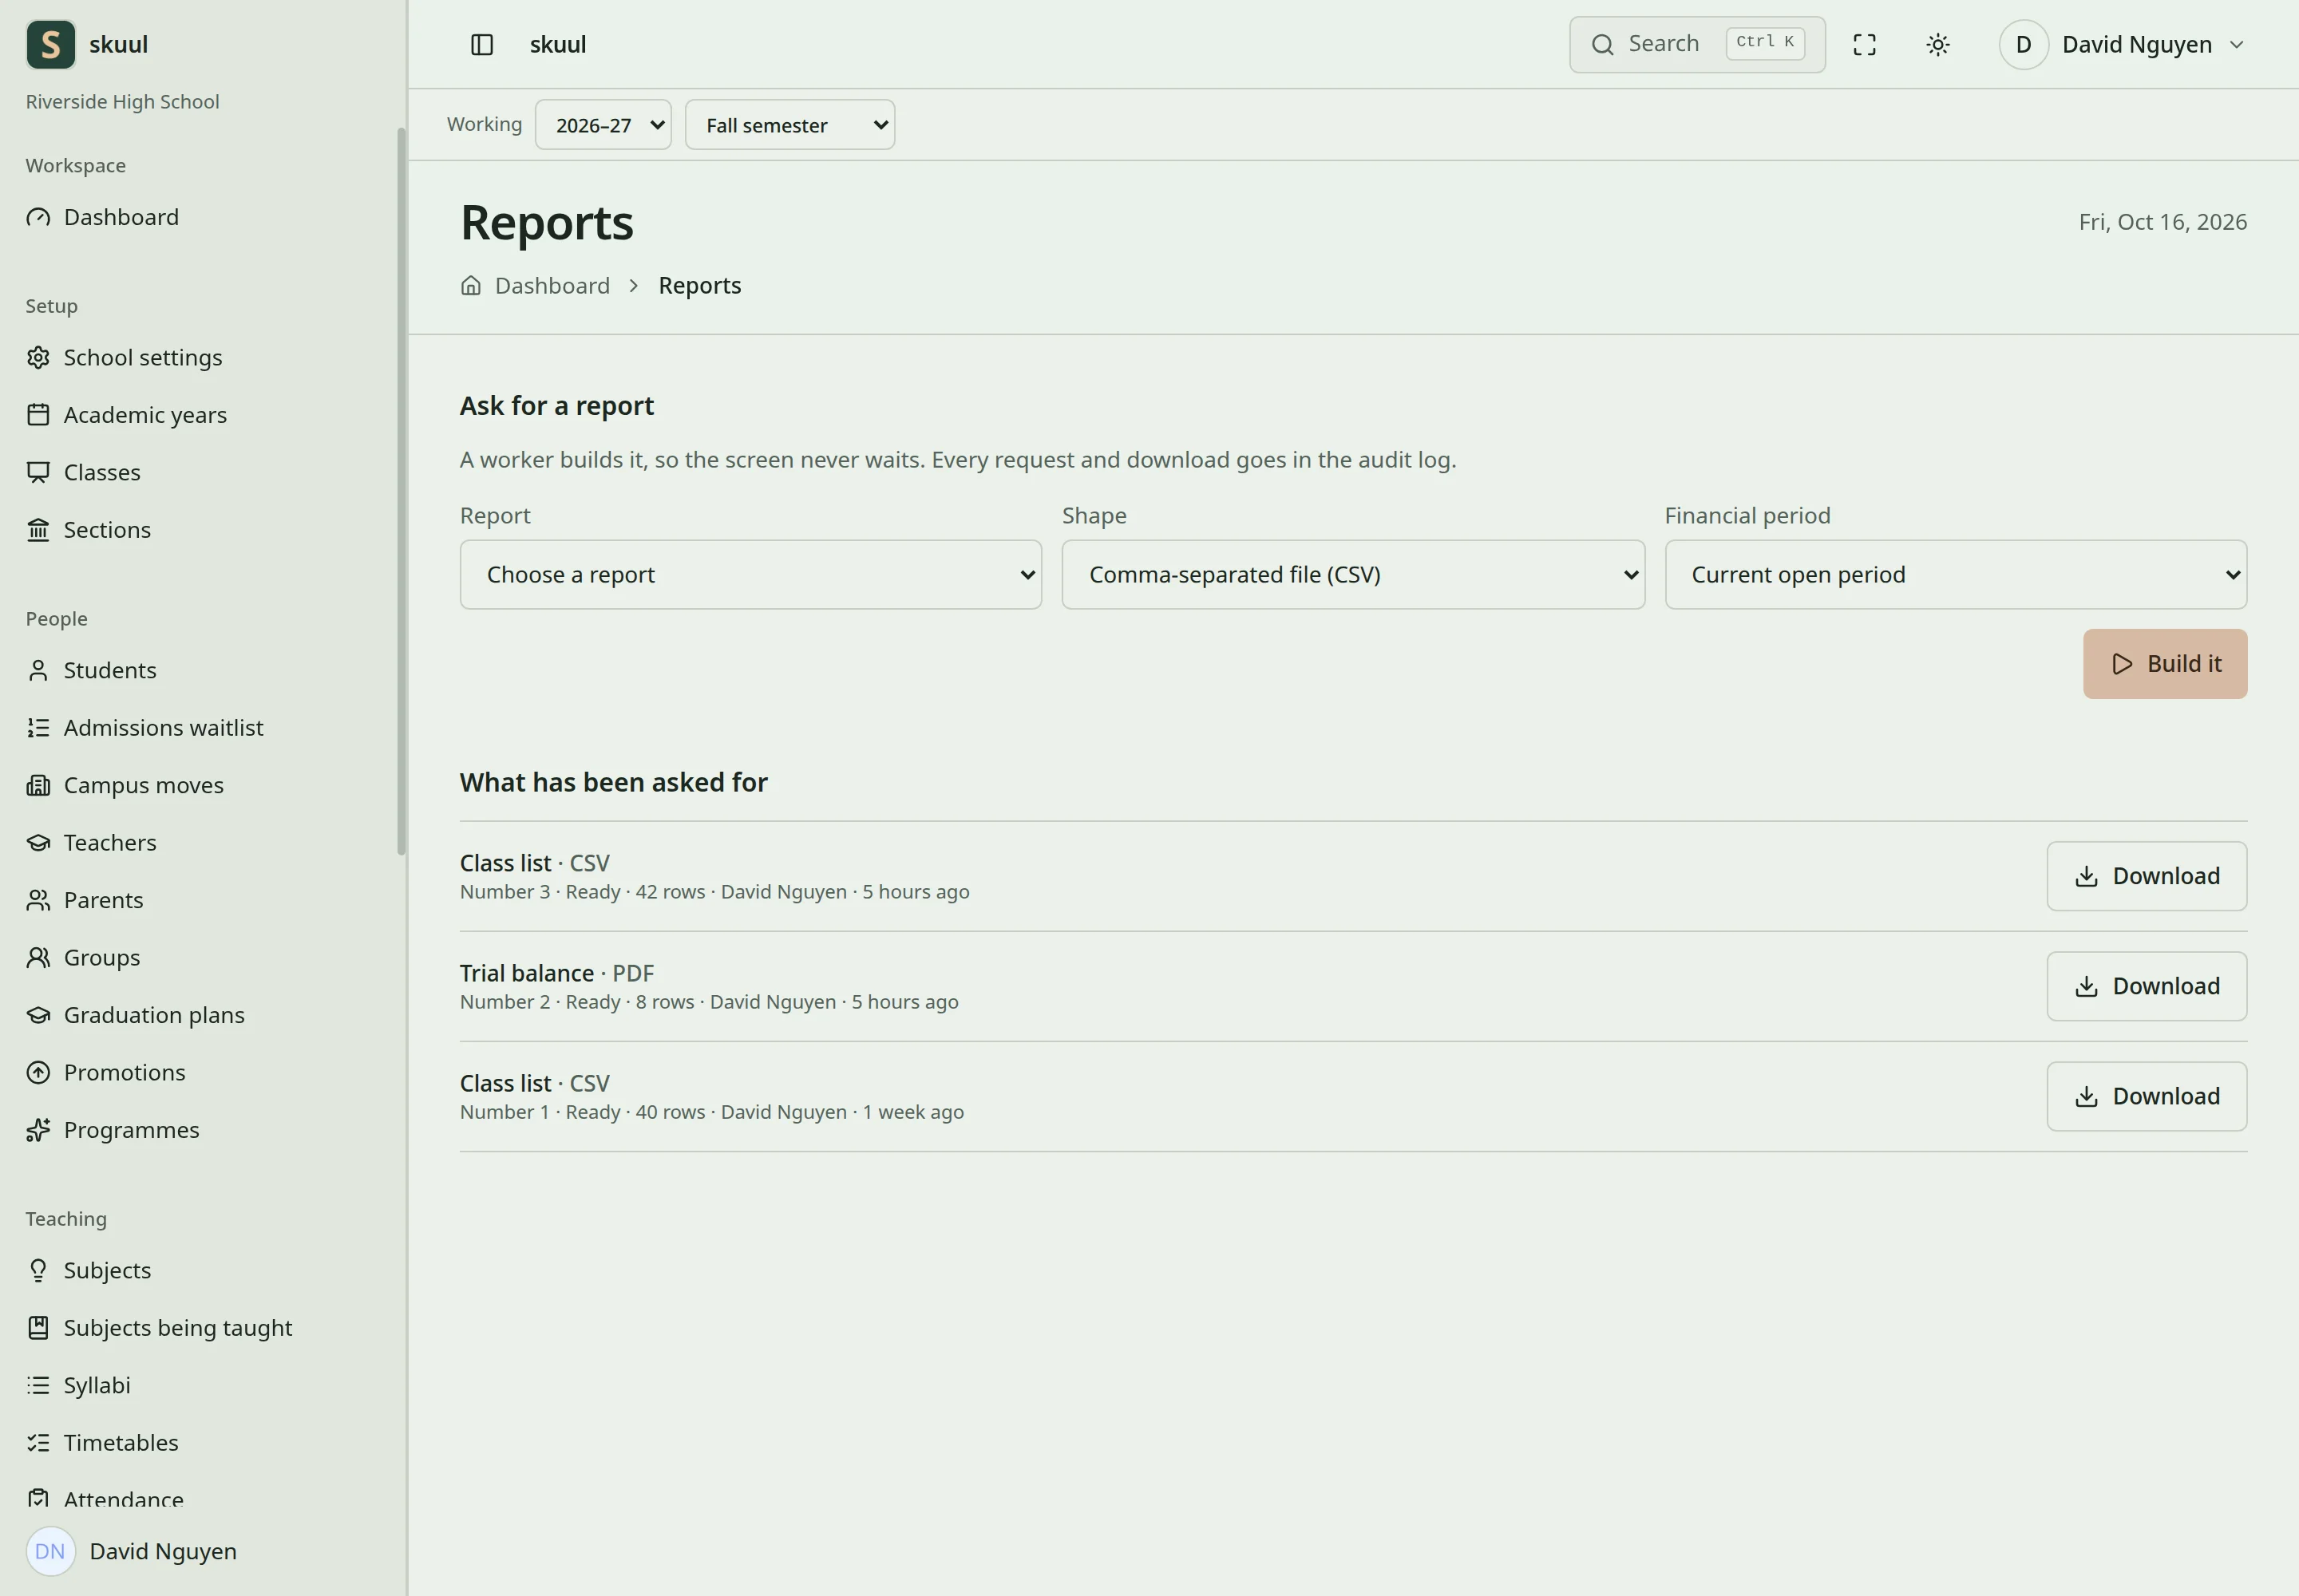
Task: Click the Subjects lightbulb icon
Action: pyautogui.click(x=38, y=1271)
